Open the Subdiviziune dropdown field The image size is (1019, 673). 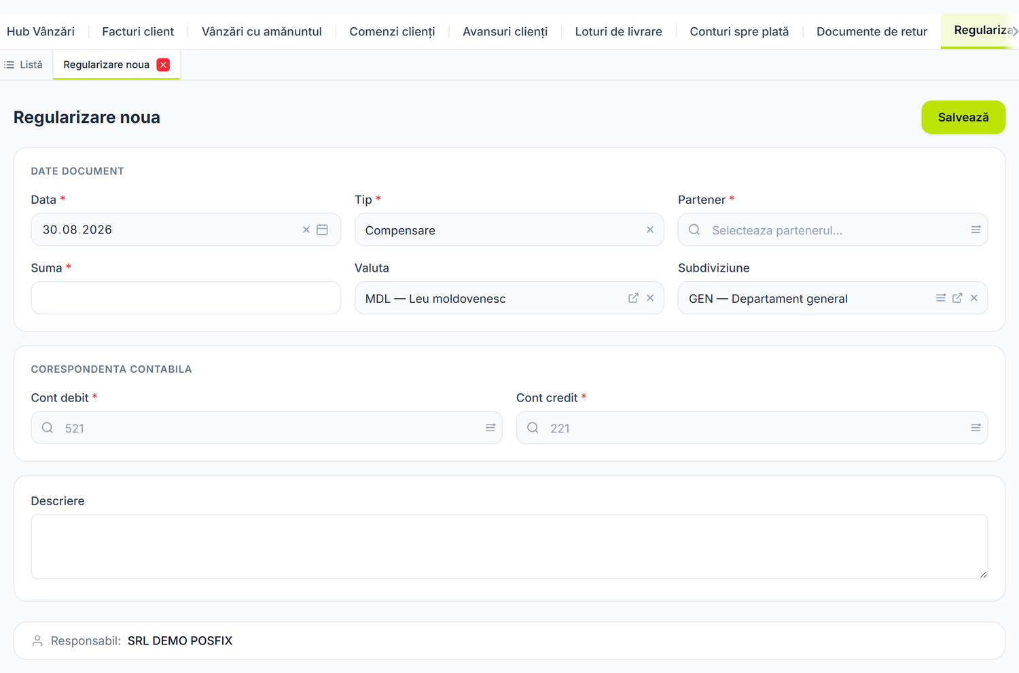pyautogui.click(x=833, y=298)
